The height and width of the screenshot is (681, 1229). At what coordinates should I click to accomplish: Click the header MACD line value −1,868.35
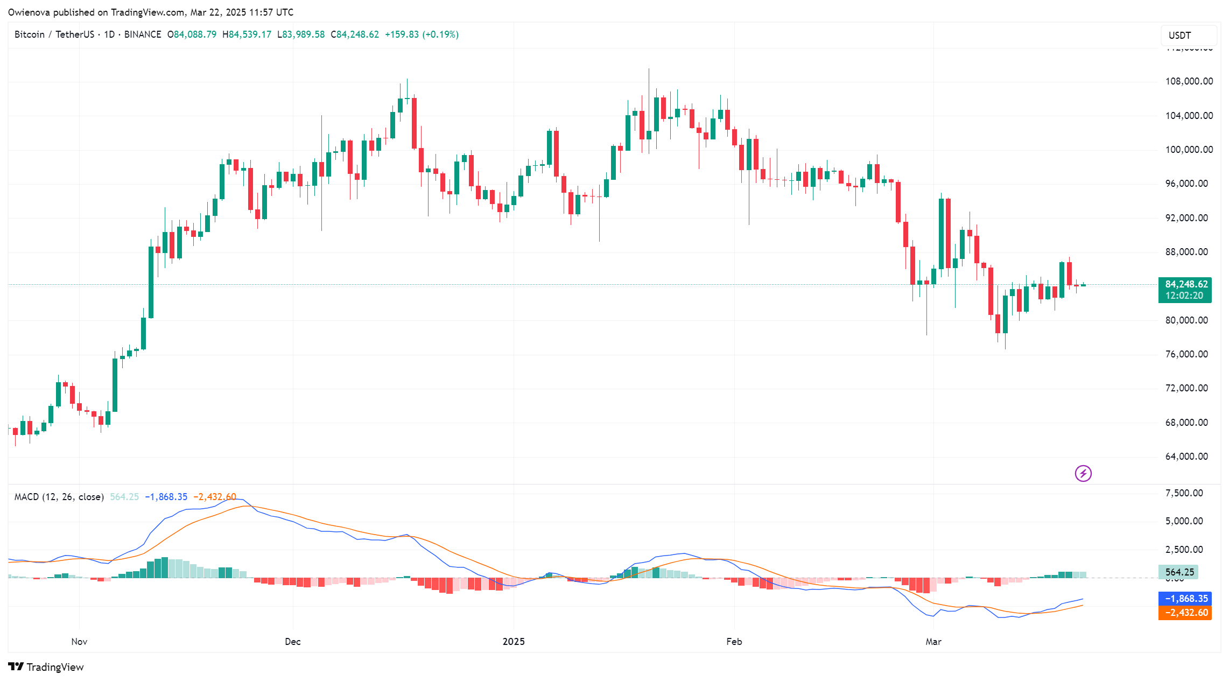click(x=166, y=497)
